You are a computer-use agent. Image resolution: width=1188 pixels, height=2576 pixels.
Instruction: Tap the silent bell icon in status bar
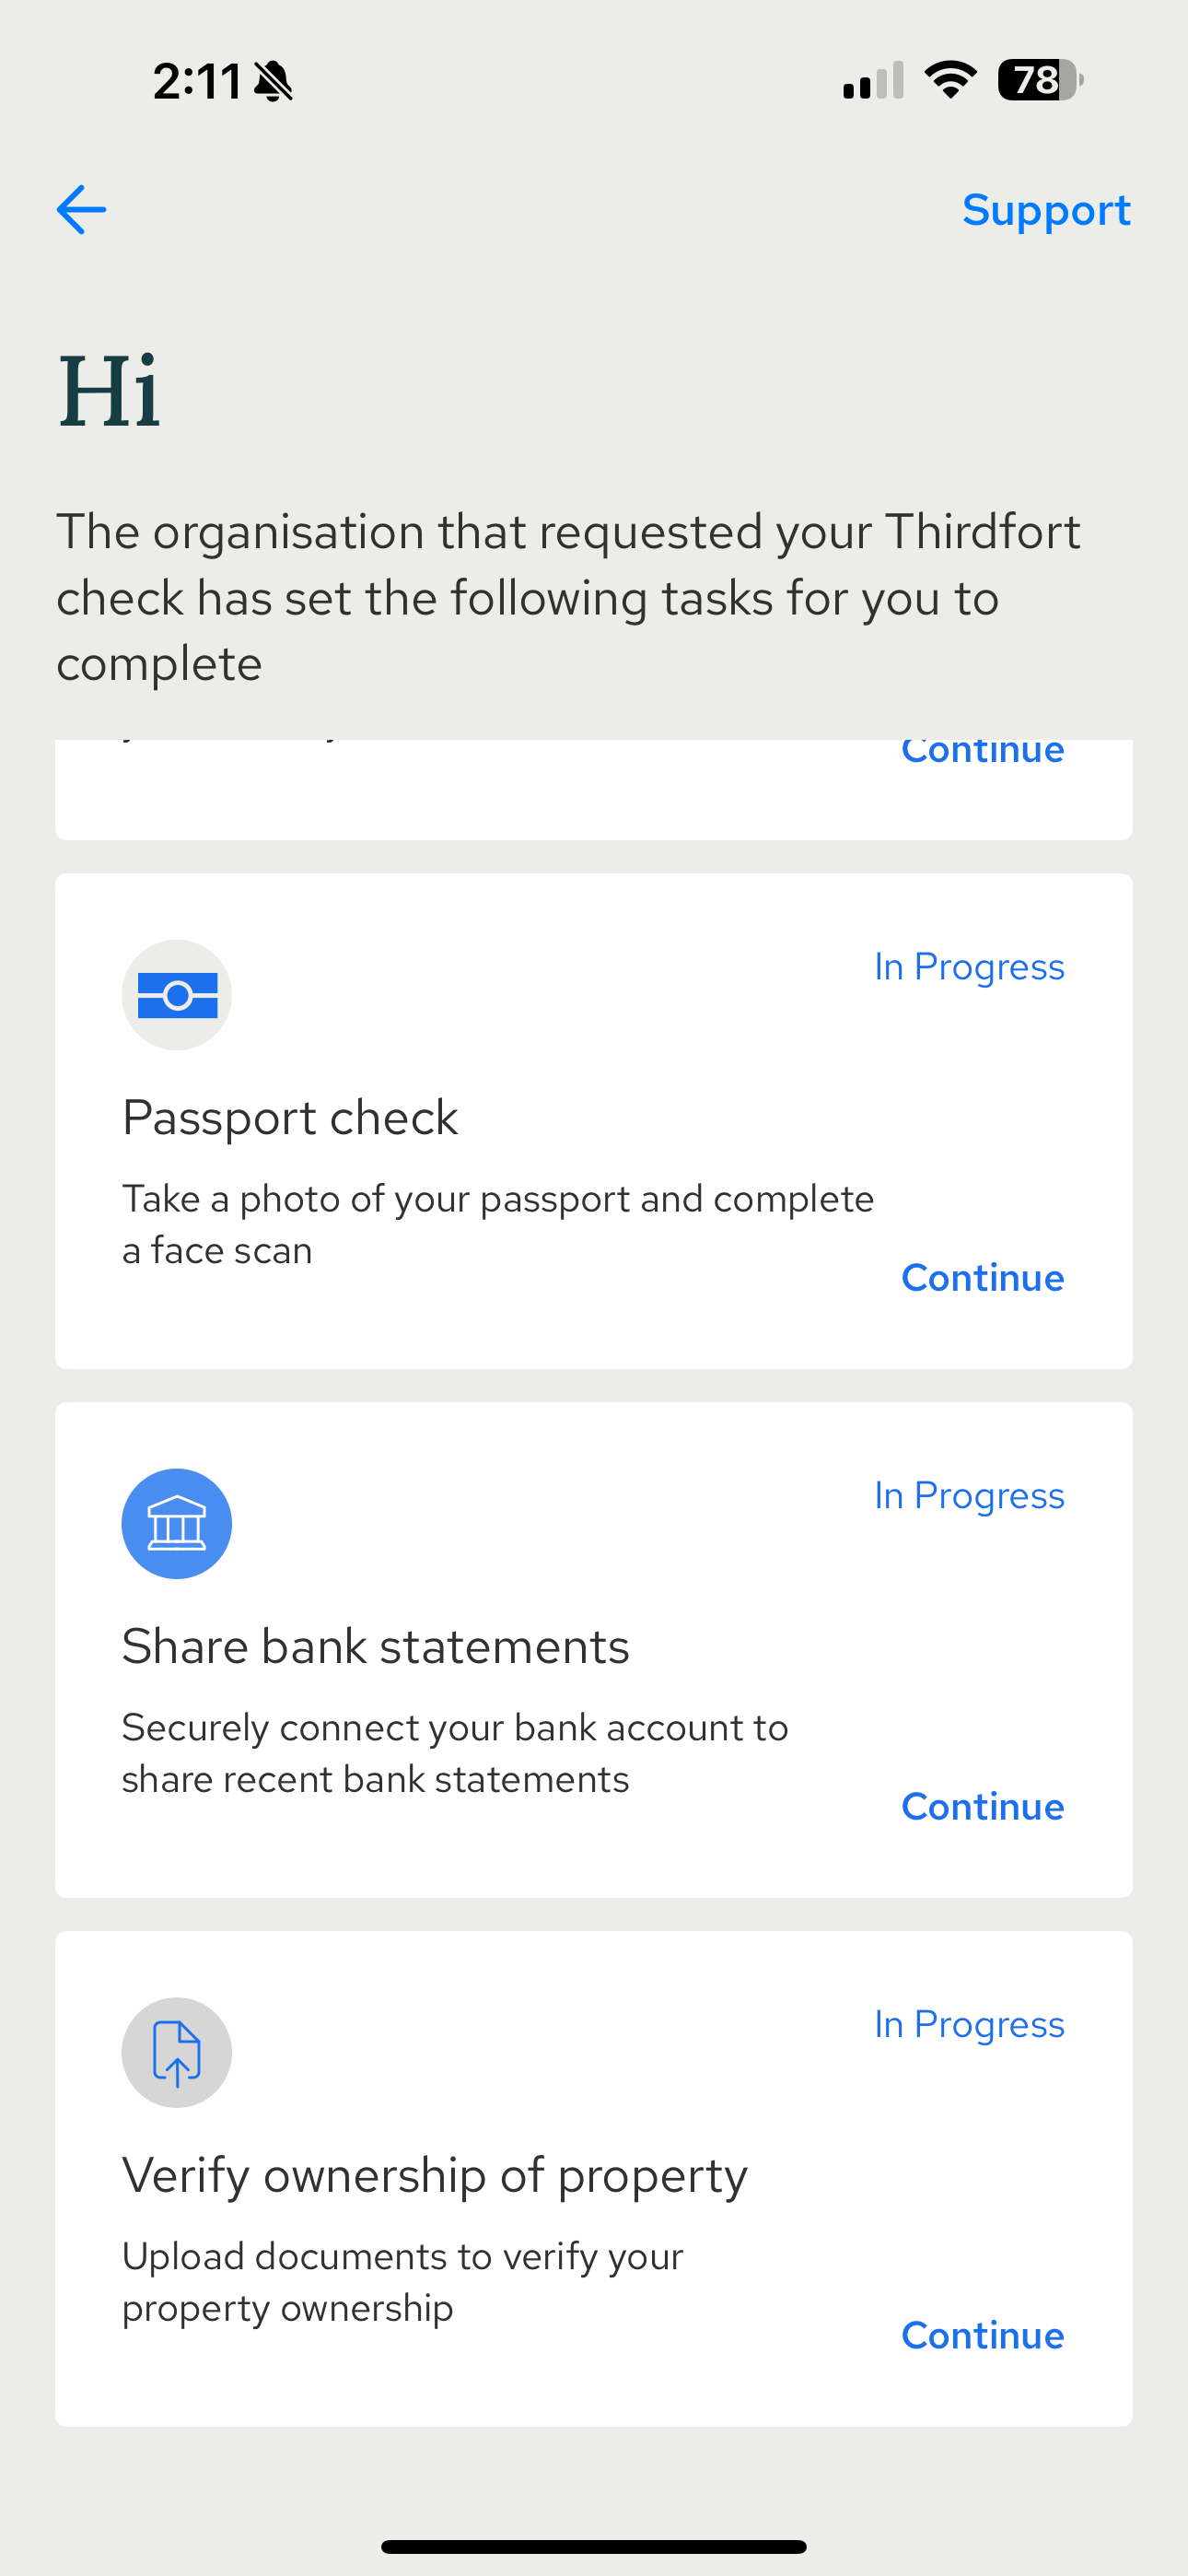pyautogui.click(x=273, y=81)
